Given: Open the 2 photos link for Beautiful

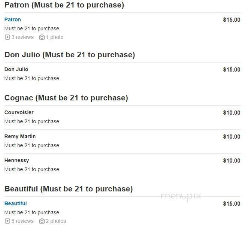Looking at the screenshot, I should (56, 221).
